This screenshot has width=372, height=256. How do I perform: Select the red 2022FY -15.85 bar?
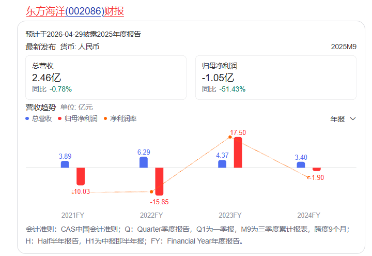[x=159, y=181]
